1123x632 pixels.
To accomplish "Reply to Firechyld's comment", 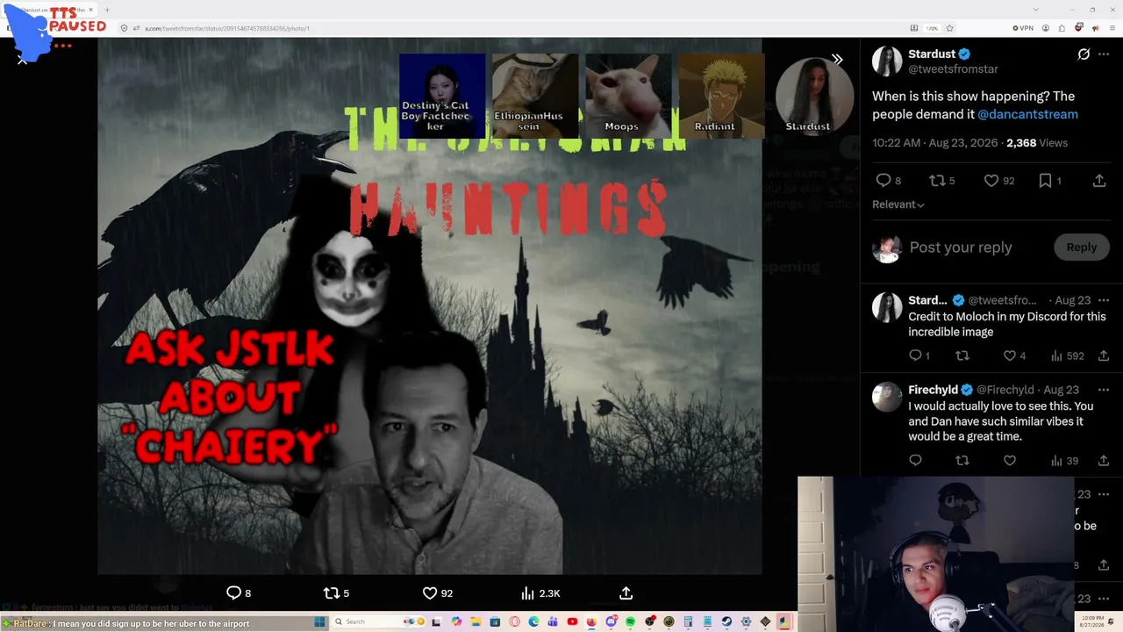I will (915, 461).
